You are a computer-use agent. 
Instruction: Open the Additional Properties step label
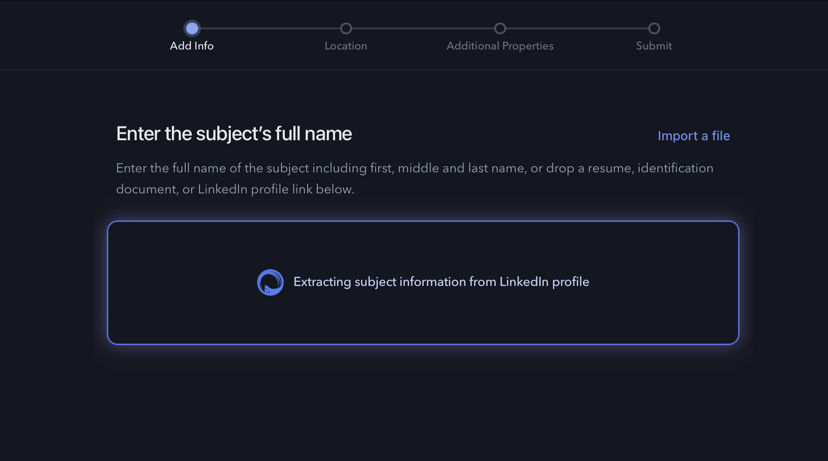point(500,46)
